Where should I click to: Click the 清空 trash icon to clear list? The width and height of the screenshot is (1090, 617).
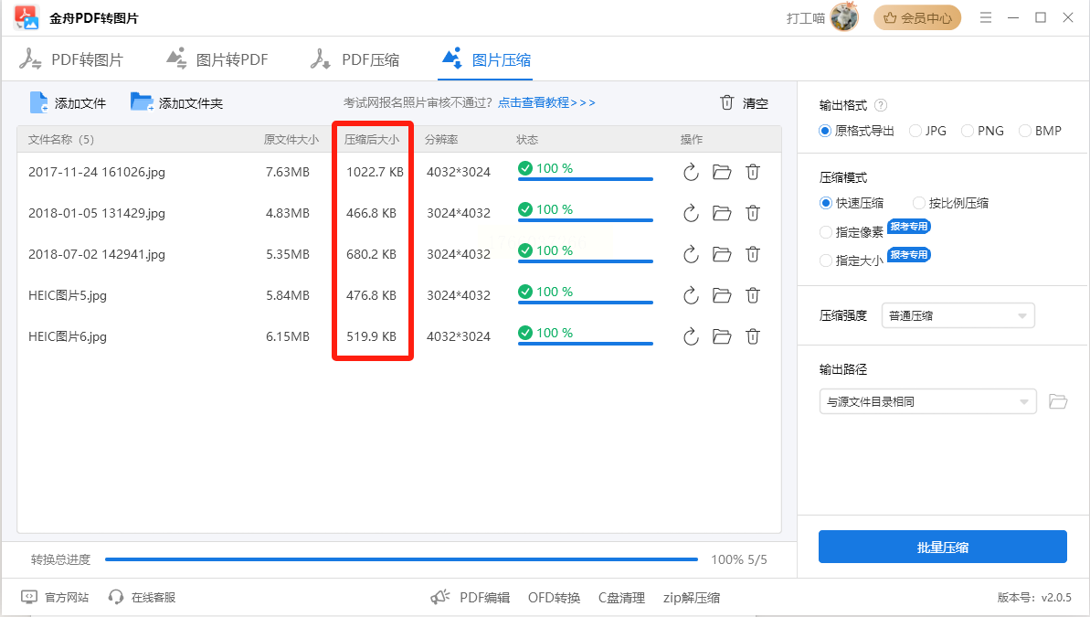click(727, 102)
